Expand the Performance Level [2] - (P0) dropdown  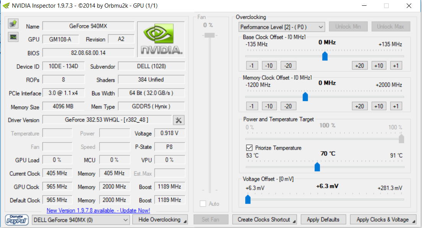click(x=282, y=27)
